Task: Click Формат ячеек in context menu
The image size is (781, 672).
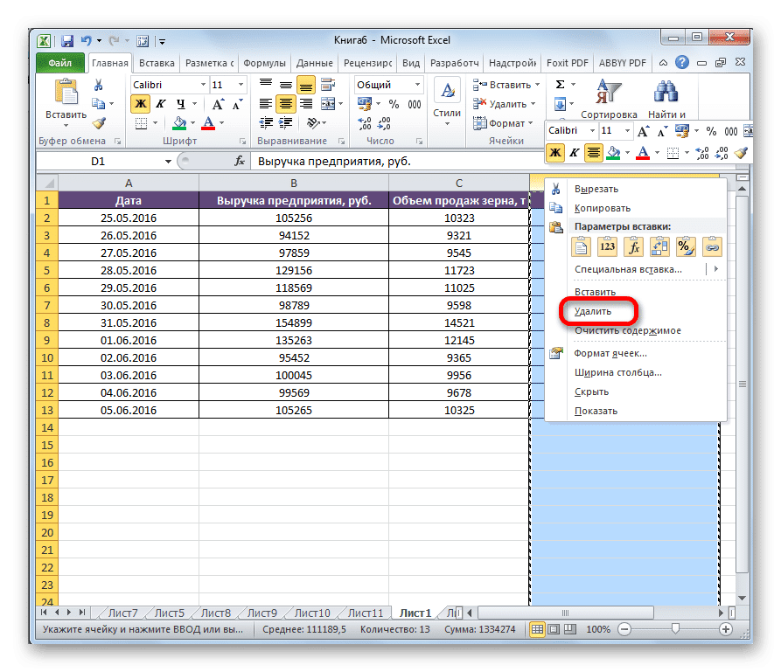Action: (610, 353)
